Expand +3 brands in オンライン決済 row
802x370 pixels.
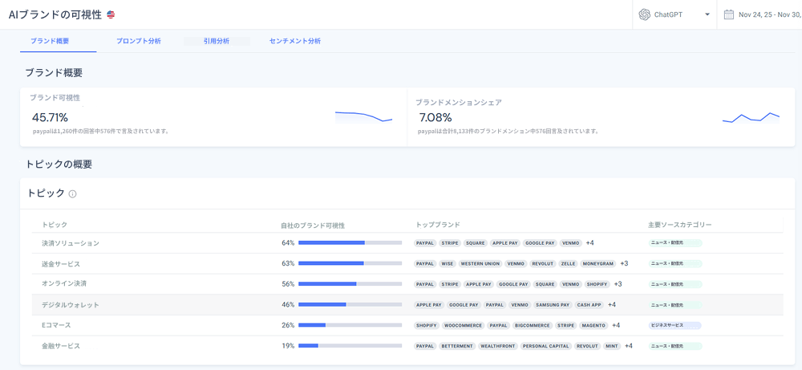point(618,284)
